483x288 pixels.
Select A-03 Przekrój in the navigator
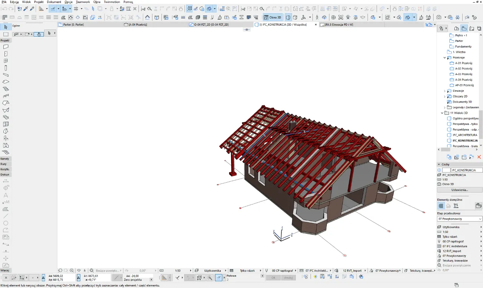click(463, 74)
